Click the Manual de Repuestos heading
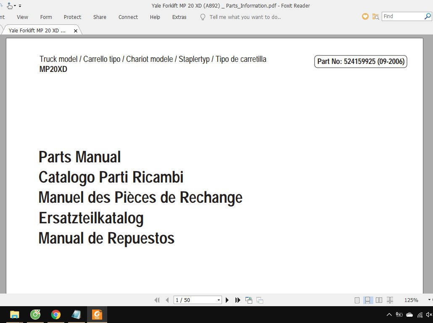The image size is (433, 323). pos(107,238)
